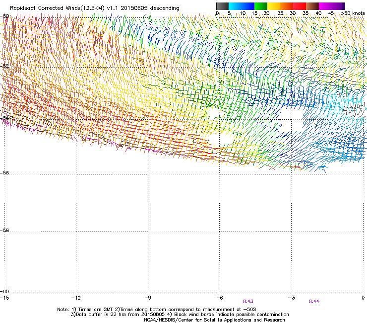The image size is (367, 323).
Task: Click the longitude axis label -3
Action: coord(291,298)
